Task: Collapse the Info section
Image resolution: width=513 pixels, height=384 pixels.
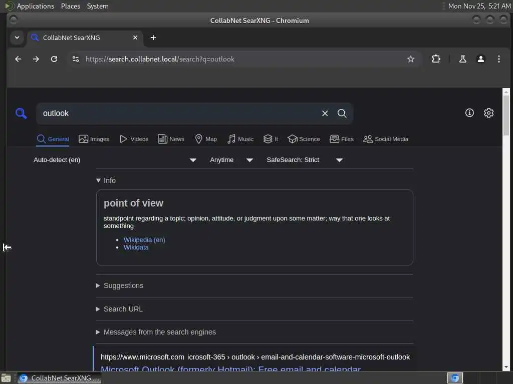Action: (x=106, y=180)
